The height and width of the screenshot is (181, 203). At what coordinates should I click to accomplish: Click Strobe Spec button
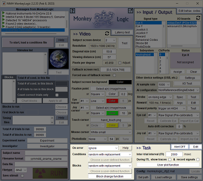[x=180, y=97]
